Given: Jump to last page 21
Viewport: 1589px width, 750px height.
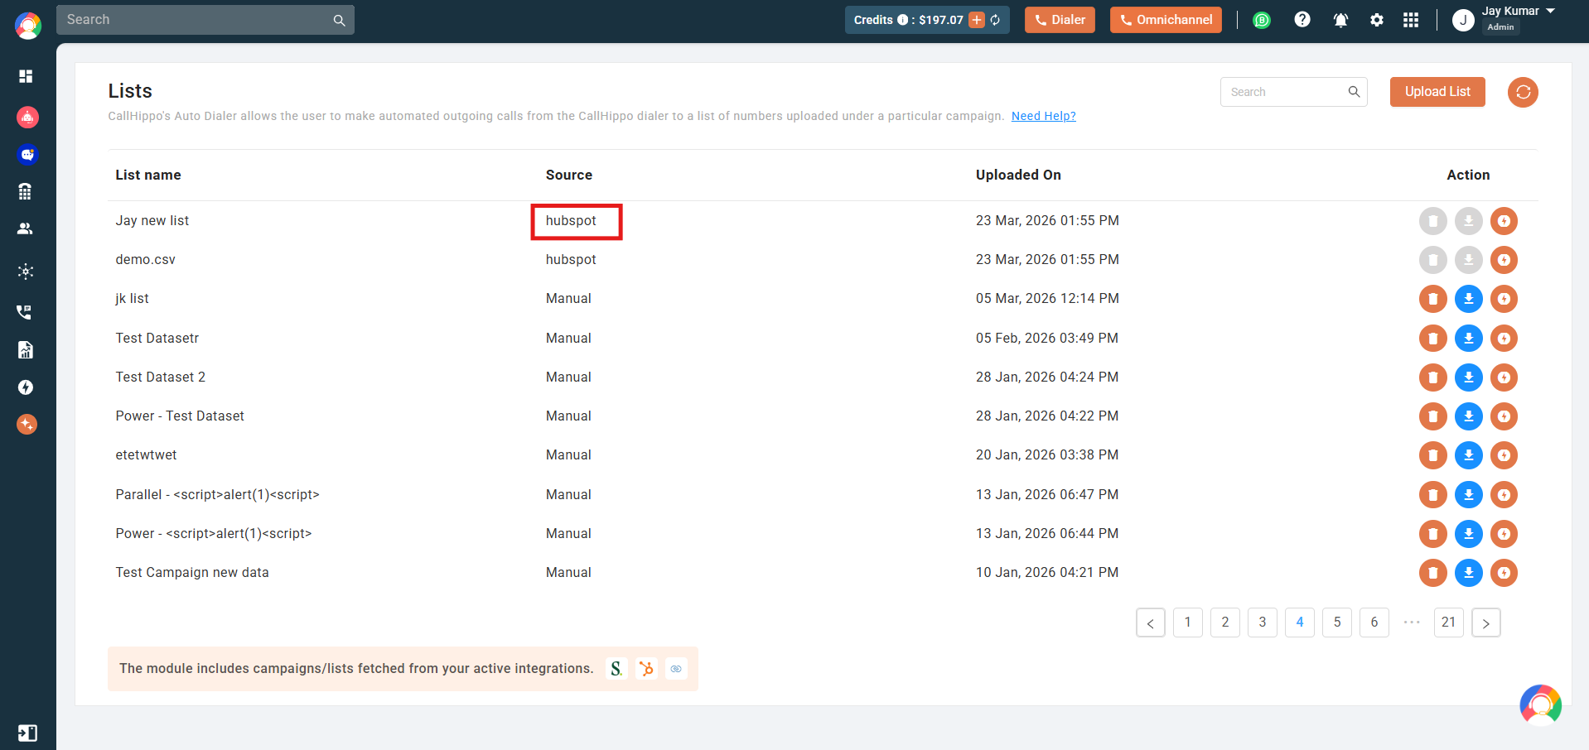Looking at the screenshot, I should pyautogui.click(x=1449, y=623).
